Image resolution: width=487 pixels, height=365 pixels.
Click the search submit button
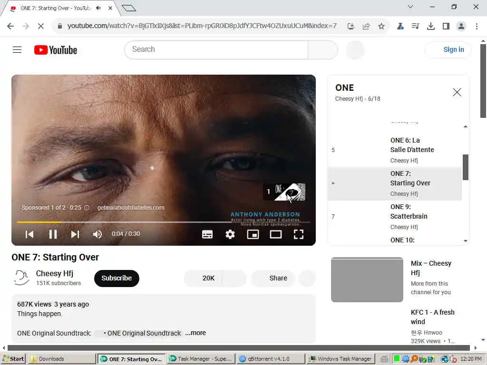[323, 49]
